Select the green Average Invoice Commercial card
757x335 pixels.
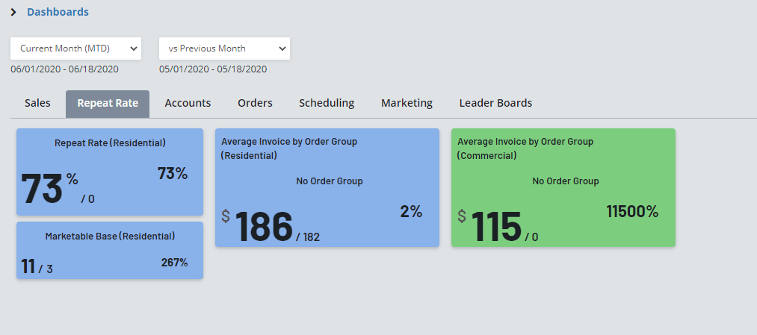(x=563, y=187)
